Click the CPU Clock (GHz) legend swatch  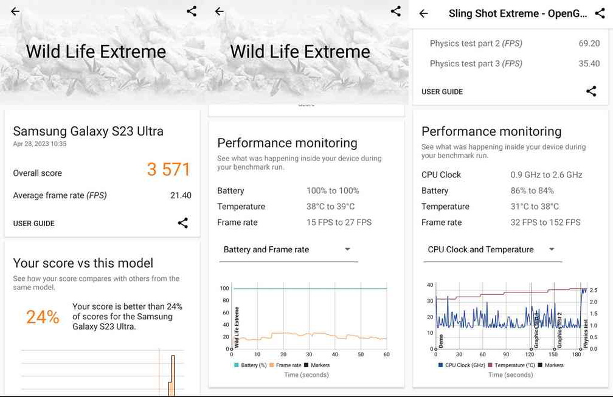point(440,365)
